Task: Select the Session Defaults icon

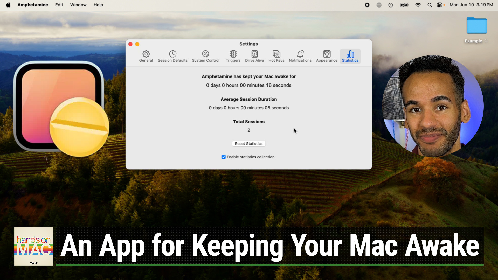Action: [172, 56]
